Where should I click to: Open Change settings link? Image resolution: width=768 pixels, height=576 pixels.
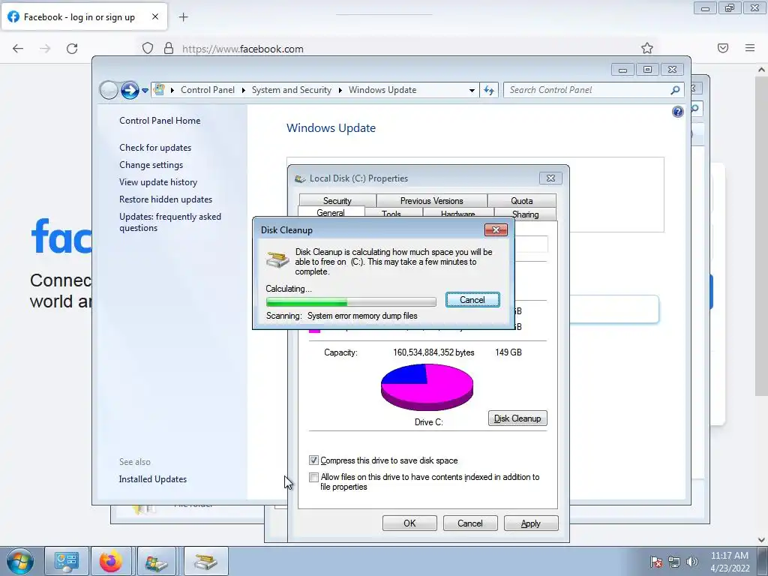pyautogui.click(x=151, y=165)
